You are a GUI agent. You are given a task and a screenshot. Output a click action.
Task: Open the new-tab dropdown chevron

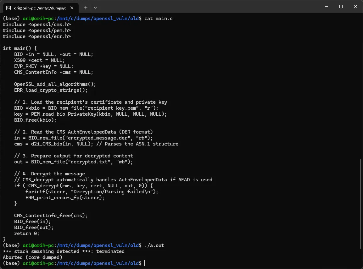point(95,8)
